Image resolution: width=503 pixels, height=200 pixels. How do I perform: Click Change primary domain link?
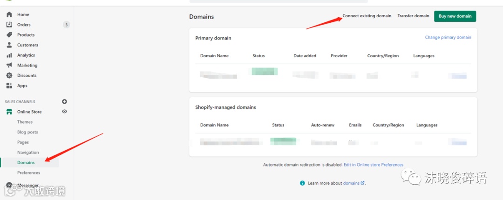point(448,37)
